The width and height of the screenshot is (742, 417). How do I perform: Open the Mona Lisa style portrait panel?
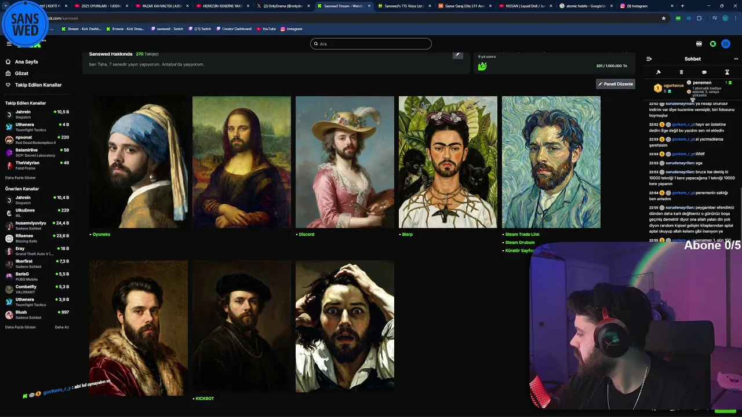pyautogui.click(x=242, y=162)
